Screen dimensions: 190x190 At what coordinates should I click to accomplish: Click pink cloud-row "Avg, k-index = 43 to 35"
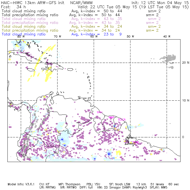97,19
